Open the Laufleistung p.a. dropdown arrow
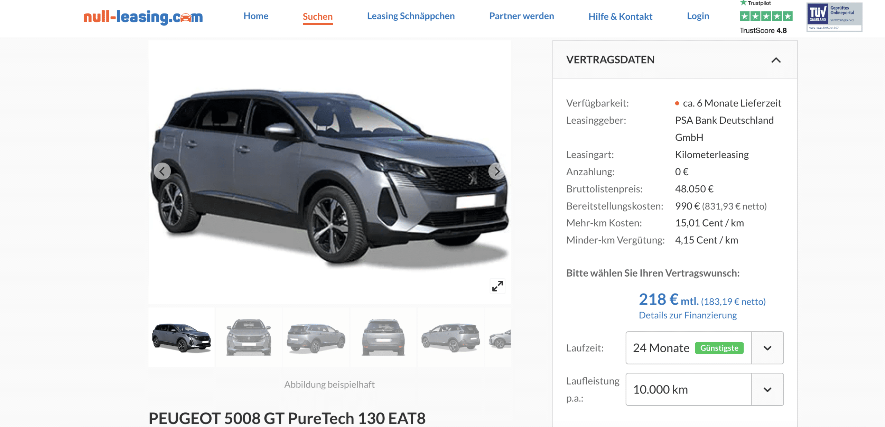 click(x=767, y=390)
